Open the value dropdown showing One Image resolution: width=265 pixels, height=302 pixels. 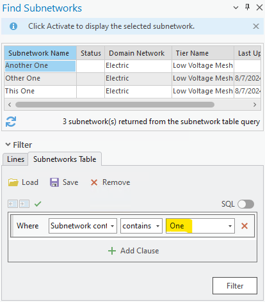point(200,226)
